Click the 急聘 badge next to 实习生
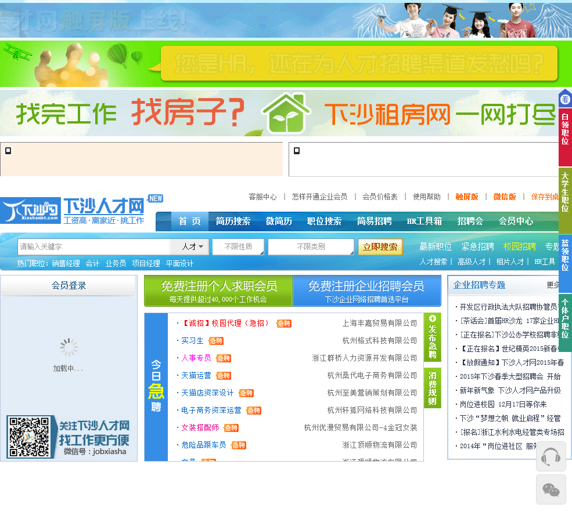 click(216, 341)
